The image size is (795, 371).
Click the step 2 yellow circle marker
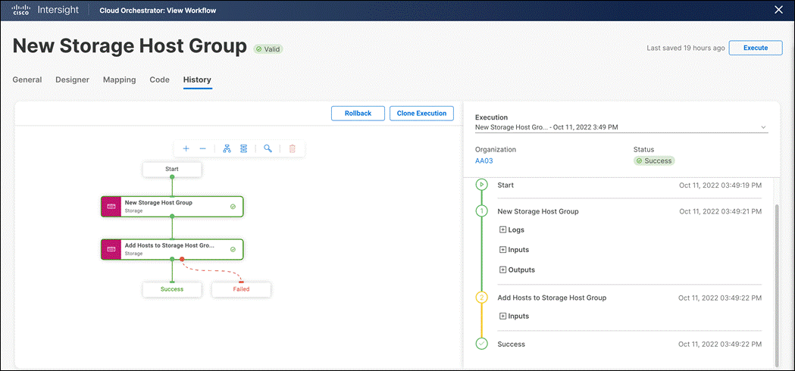tap(482, 298)
